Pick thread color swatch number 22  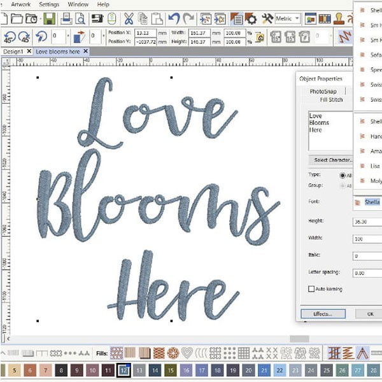[281, 370]
